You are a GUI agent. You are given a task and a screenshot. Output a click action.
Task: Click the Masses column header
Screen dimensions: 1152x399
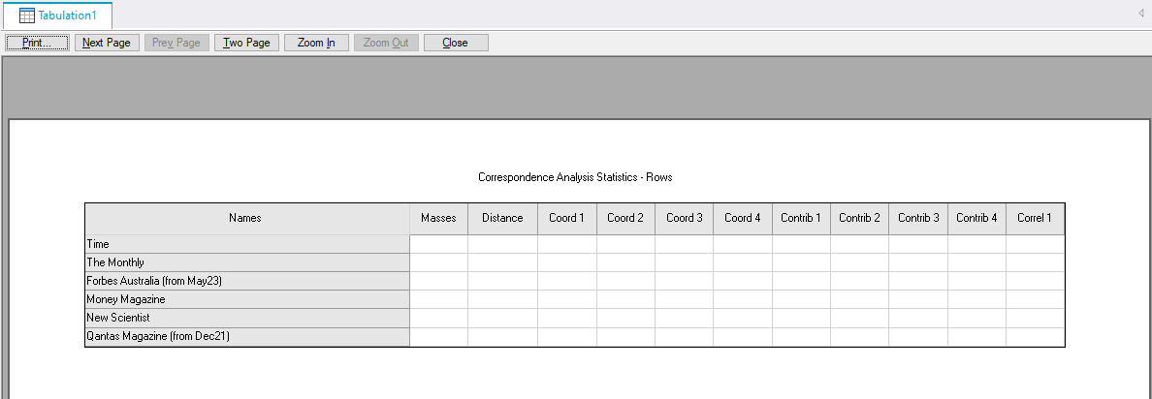pyautogui.click(x=438, y=219)
